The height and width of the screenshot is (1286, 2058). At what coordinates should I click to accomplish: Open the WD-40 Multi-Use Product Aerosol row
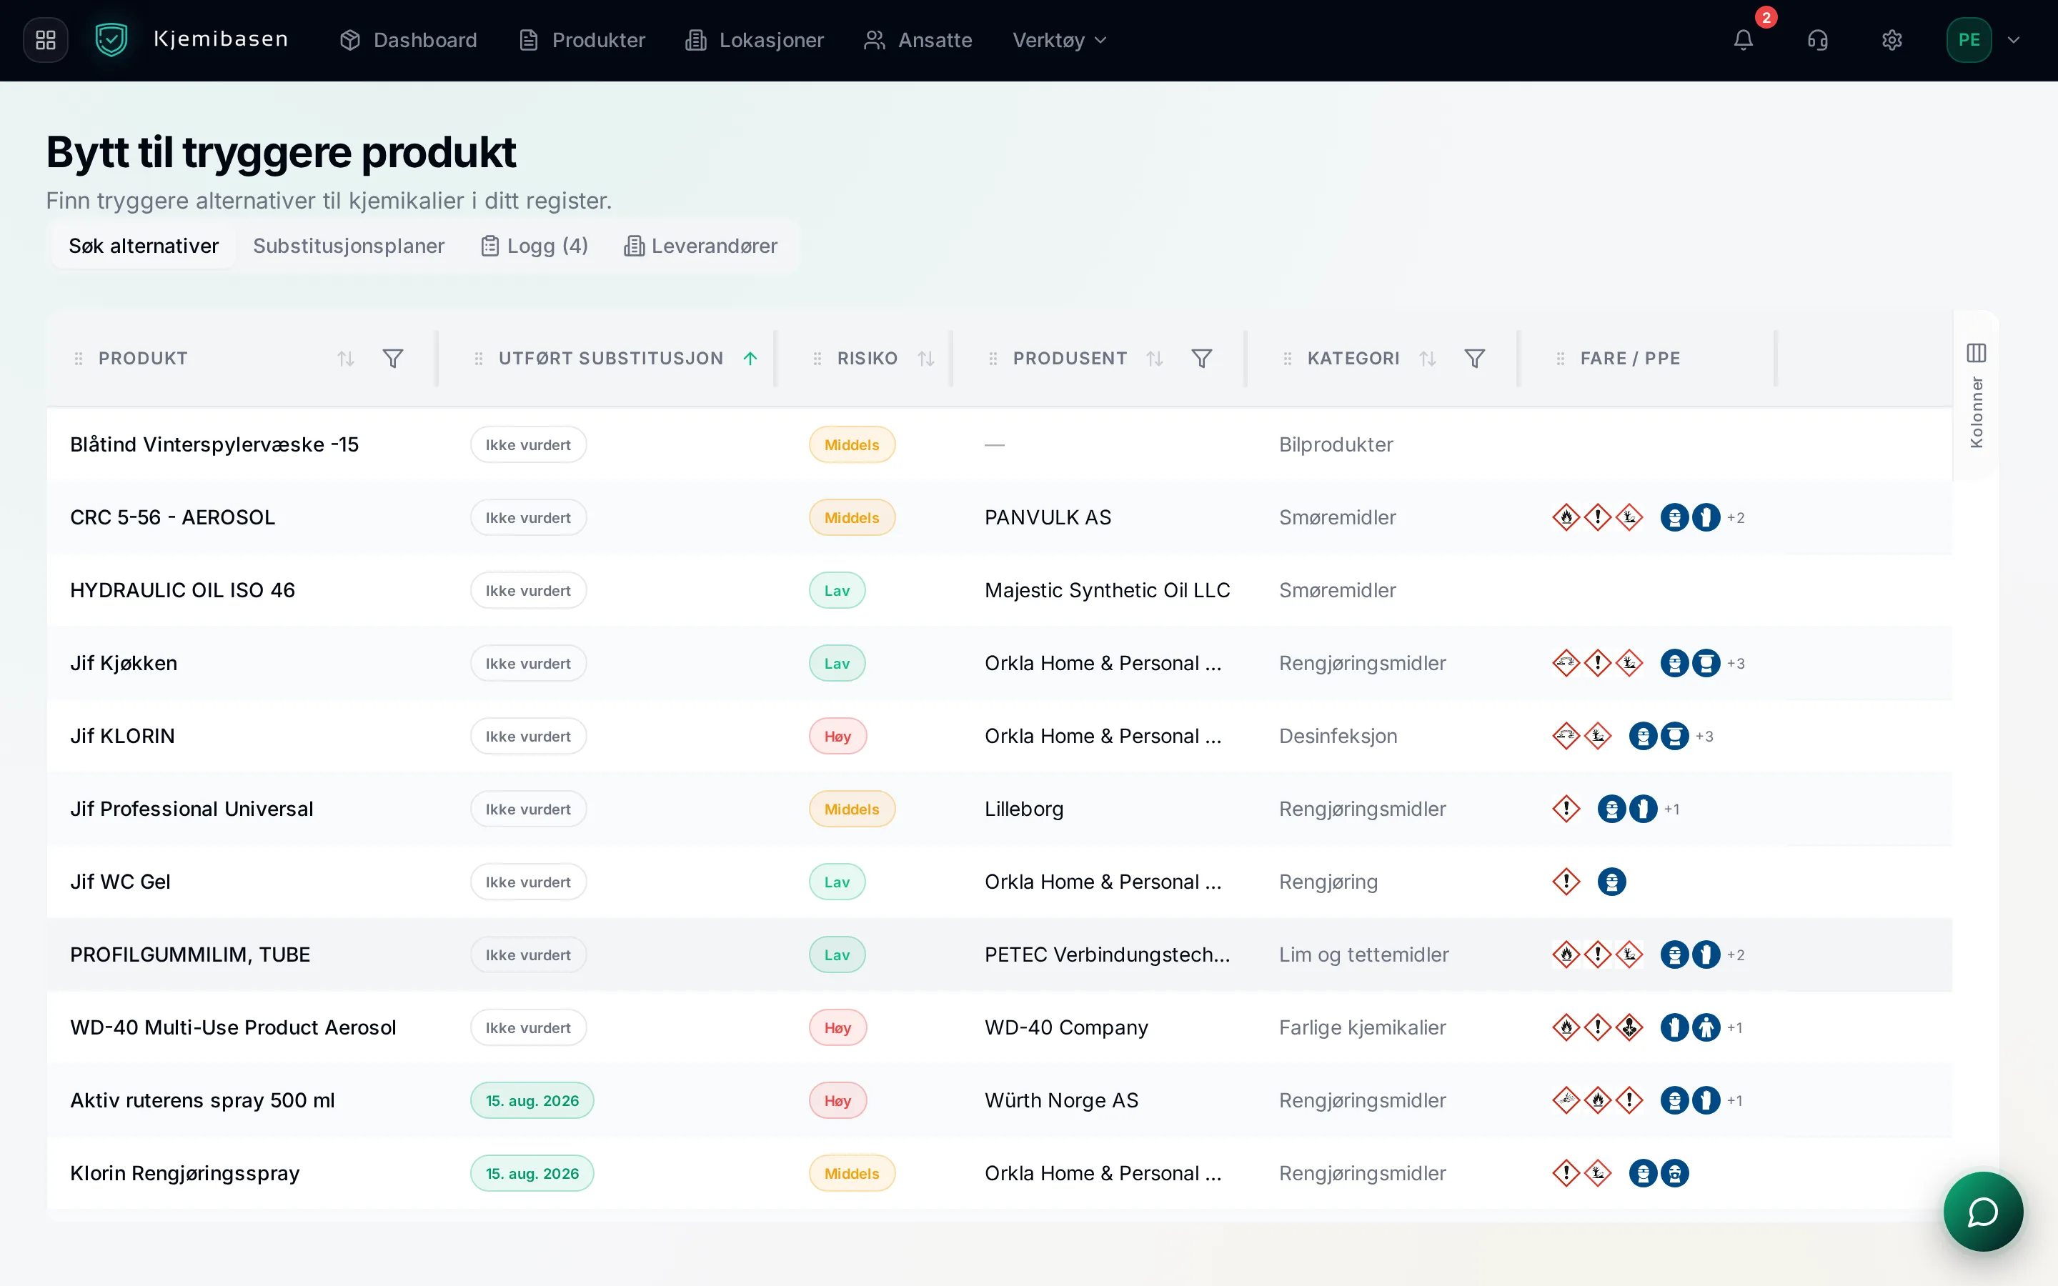[x=999, y=1027]
